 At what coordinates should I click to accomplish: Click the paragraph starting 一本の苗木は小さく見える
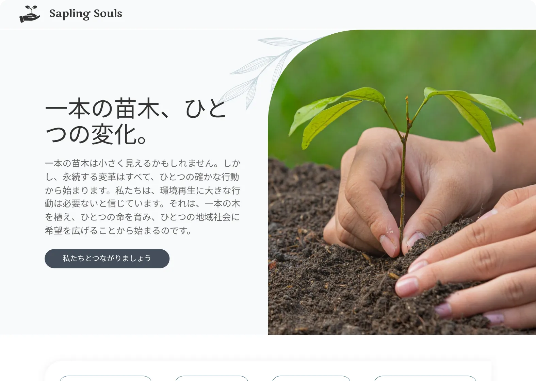143,197
